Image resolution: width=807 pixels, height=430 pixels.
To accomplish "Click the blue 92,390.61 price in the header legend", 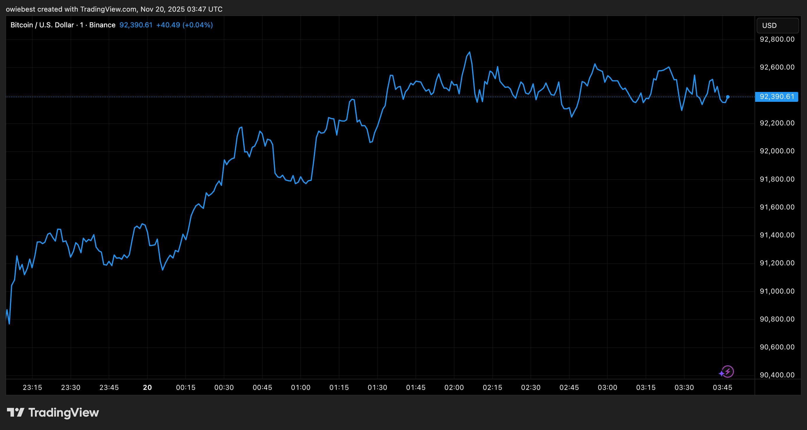I will [136, 25].
